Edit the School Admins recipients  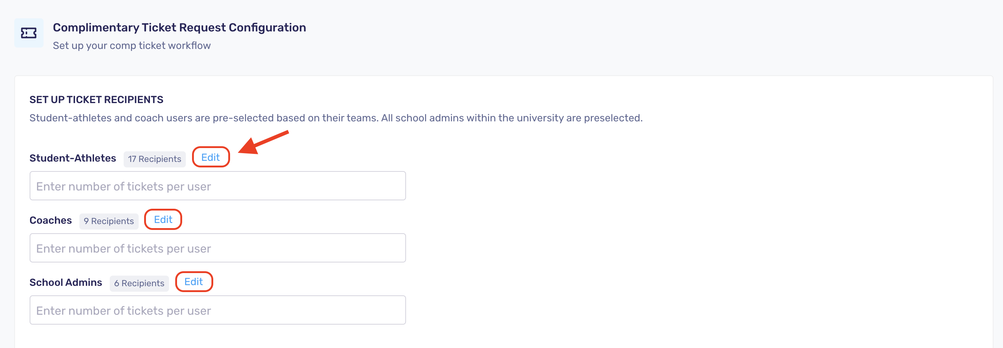(x=194, y=282)
